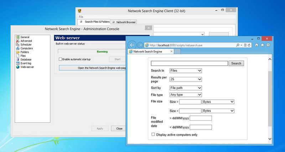This screenshot has height=152, width=285.
Task: Open address bar search dropdown arrow
Action: [x=242, y=45]
